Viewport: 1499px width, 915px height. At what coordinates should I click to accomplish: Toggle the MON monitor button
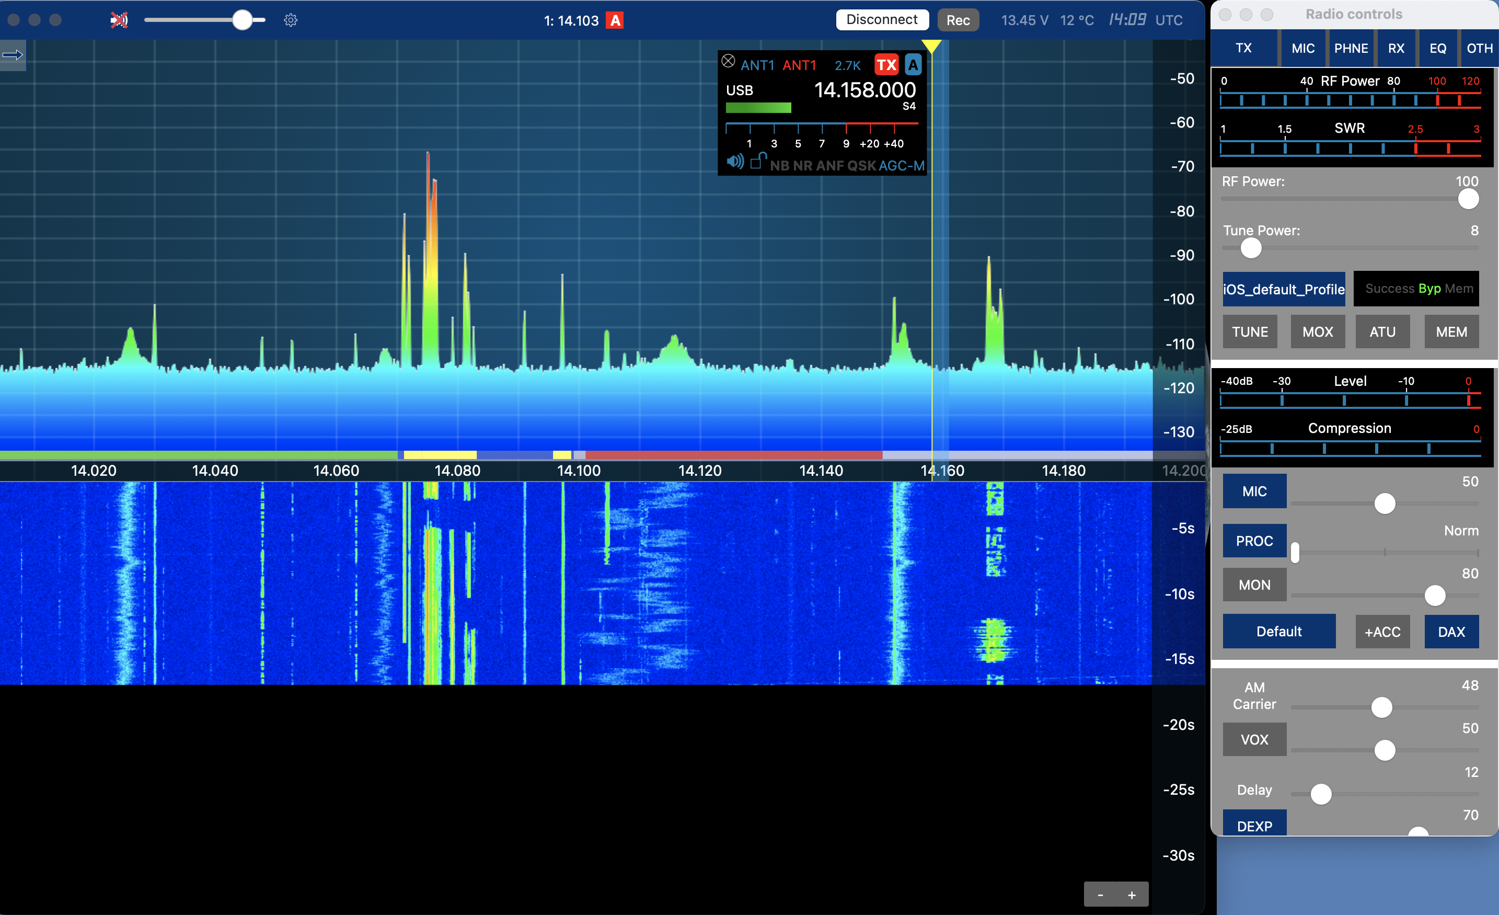1254,585
